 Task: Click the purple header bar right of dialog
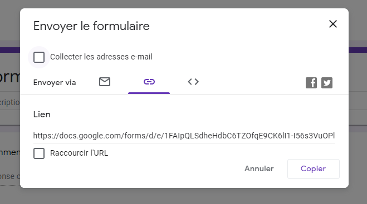pyautogui.click(x=358, y=50)
